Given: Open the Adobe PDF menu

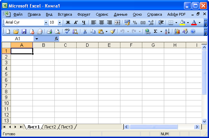Looking at the screenshot, I should pos(177,14).
